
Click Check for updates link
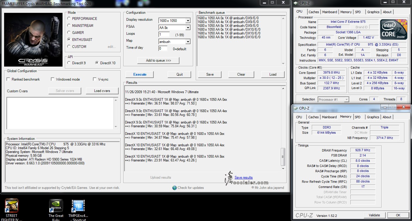click(191, 188)
